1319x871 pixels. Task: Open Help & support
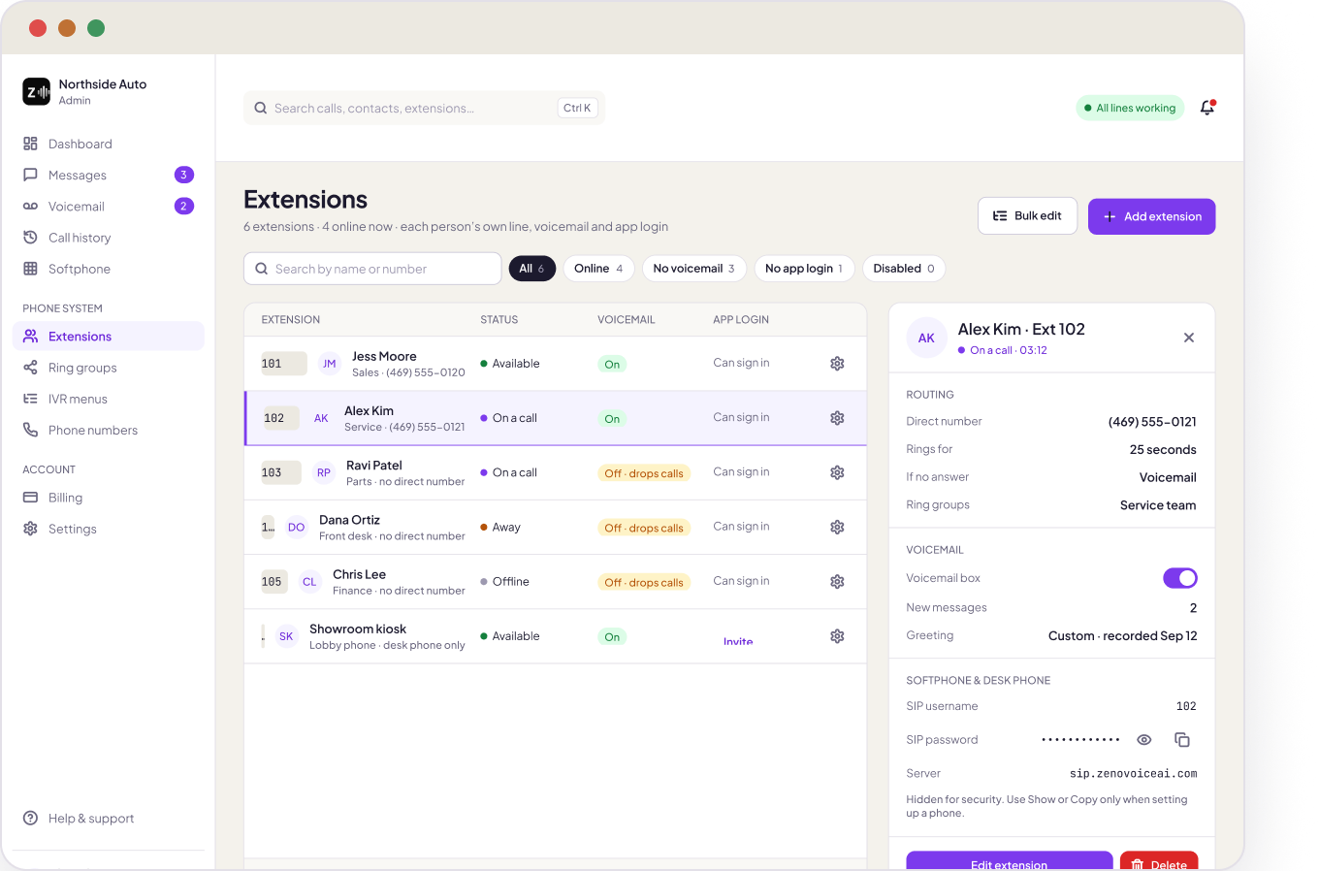point(109,818)
